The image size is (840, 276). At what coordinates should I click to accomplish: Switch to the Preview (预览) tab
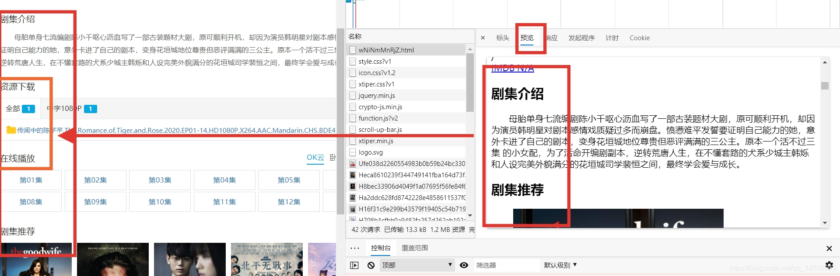527,38
